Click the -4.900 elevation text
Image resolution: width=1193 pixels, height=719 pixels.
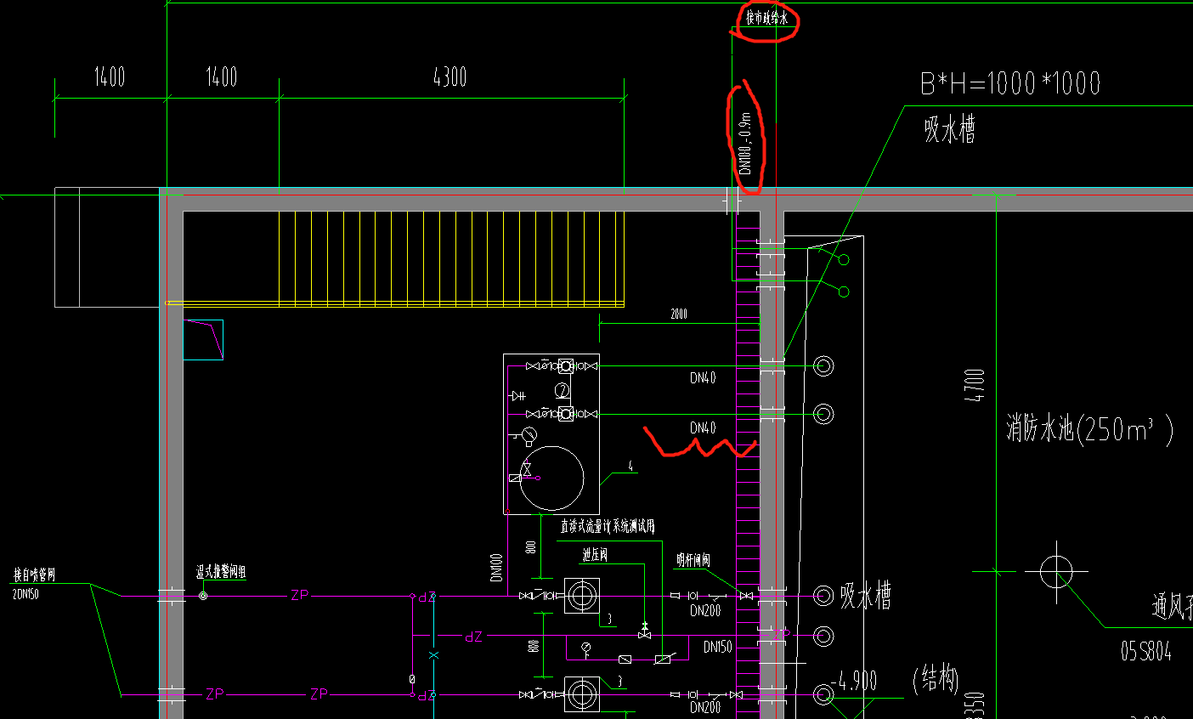pyautogui.click(x=854, y=682)
